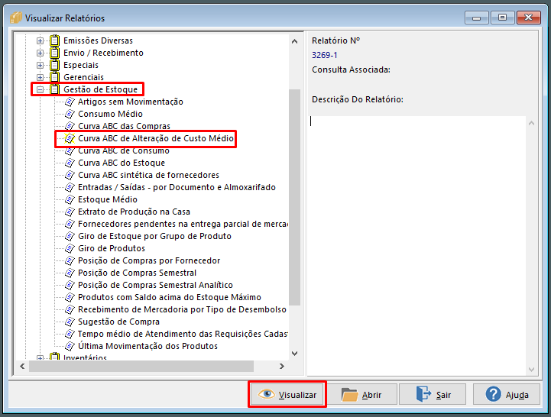Click the description box's scroll up arrow
The width and height of the screenshot is (551, 417).
coord(531,123)
